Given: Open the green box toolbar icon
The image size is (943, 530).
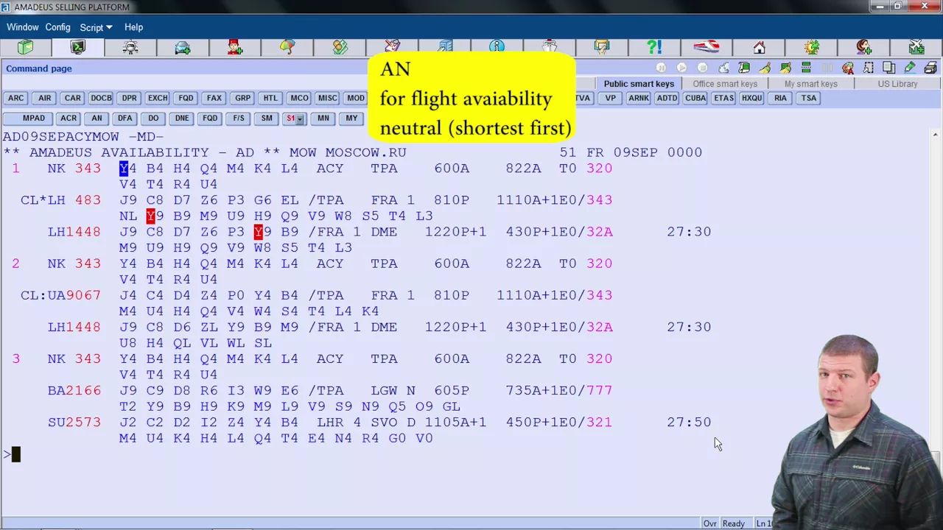Looking at the screenshot, I should (26, 47).
